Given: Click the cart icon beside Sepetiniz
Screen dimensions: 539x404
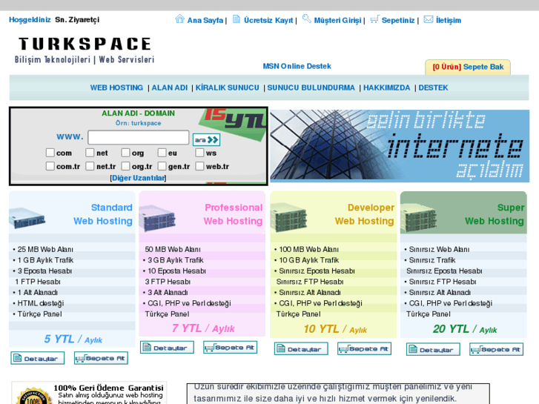Looking at the screenshot, I should pos(374,19).
